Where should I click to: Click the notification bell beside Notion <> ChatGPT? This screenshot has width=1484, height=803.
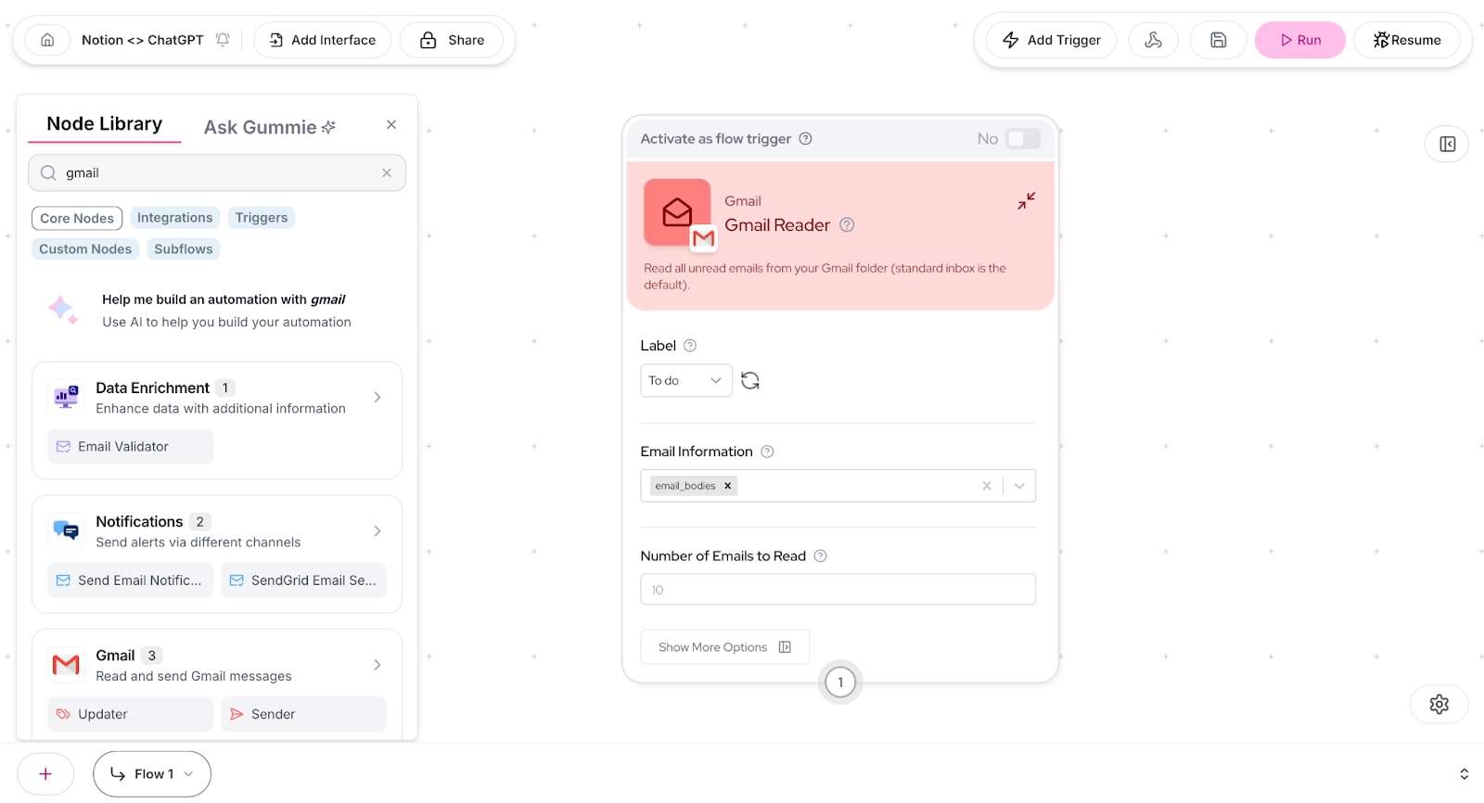[223, 40]
